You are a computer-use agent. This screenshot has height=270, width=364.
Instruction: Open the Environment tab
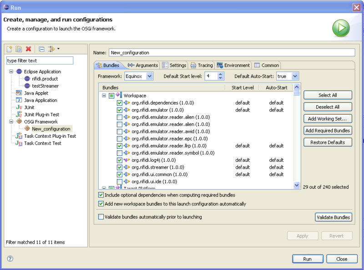tap(233, 65)
